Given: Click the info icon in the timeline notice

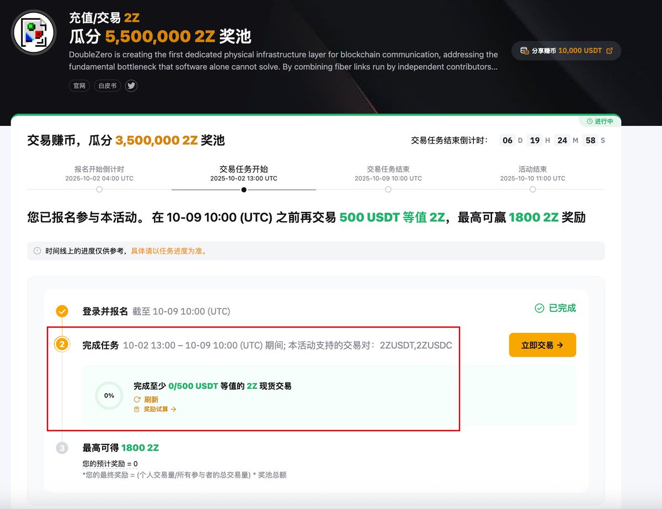Looking at the screenshot, I should click(38, 251).
